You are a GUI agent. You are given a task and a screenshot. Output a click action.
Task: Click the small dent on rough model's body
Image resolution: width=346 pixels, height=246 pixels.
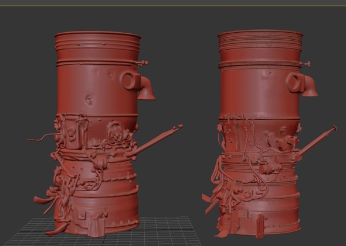[x=89, y=101]
